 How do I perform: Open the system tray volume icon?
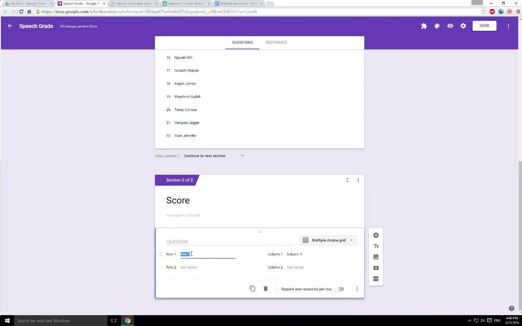[483, 321]
